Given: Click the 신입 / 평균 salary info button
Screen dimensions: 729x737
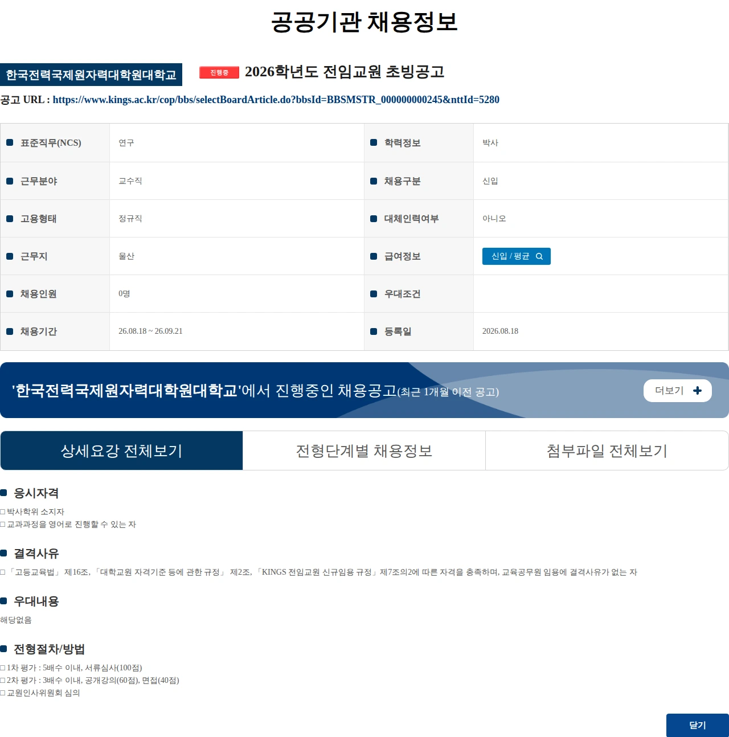Looking at the screenshot, I should click(x=517, y=256).
